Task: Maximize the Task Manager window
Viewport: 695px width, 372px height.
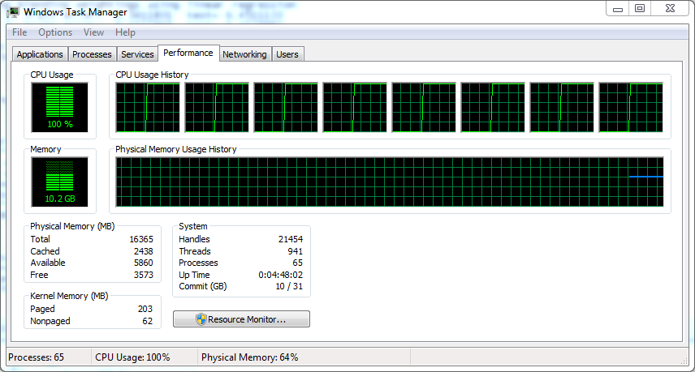Action: [640, 8]
